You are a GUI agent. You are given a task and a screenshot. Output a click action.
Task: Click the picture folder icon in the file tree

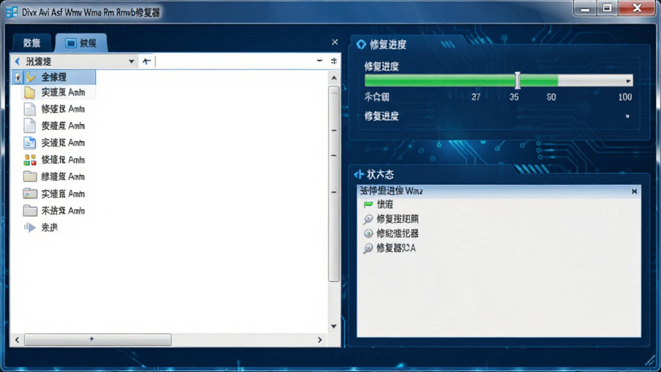(x=30, y=194)
